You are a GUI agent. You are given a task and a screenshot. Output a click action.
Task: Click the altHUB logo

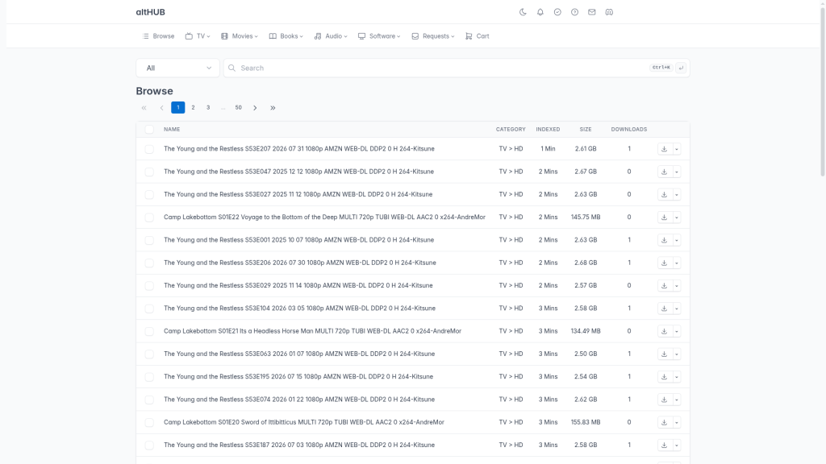[151, 12]
